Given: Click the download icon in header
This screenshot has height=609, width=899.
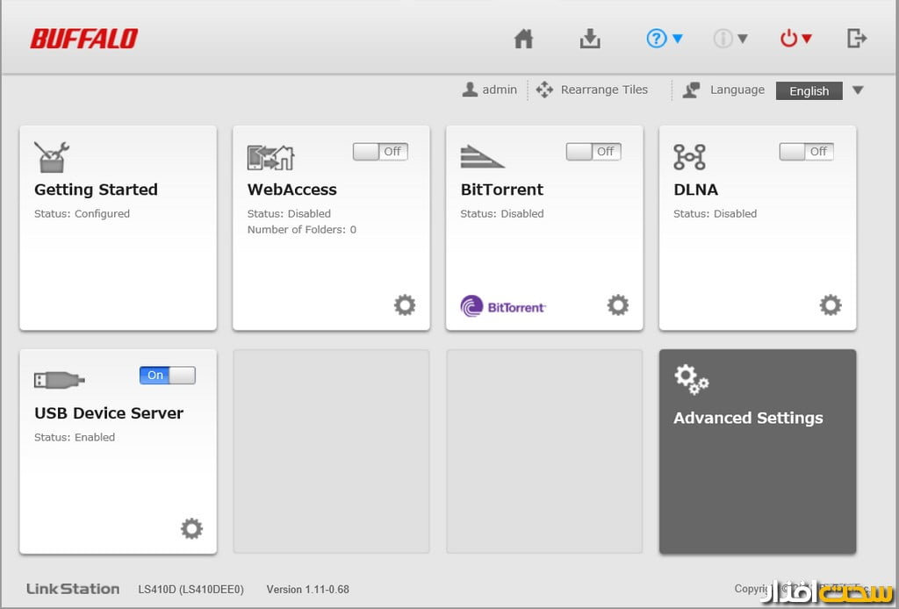Looking at the screenshot, I should tap(590, 39).
